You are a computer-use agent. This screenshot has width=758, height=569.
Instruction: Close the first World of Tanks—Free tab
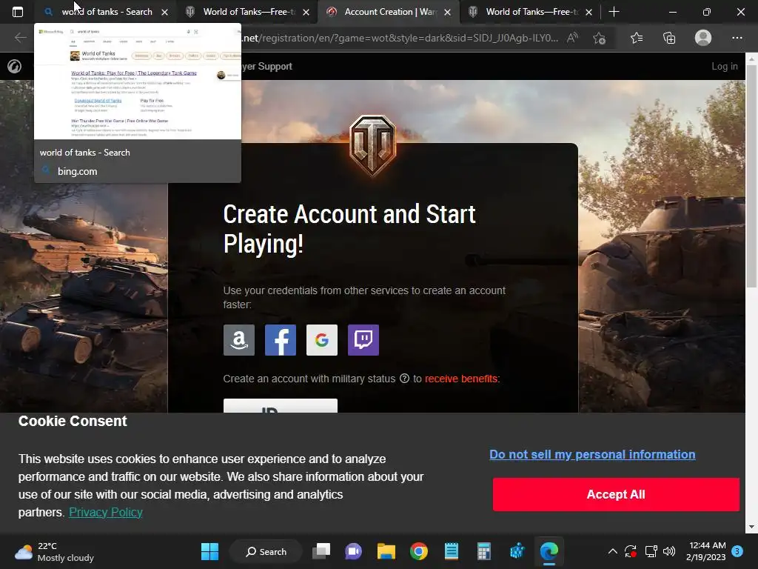306,12
